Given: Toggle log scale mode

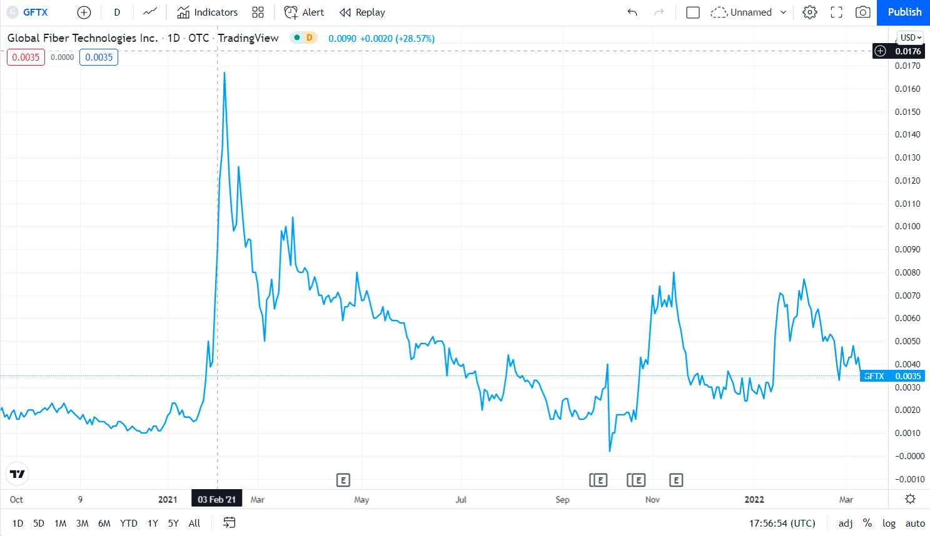Looking at the screenshot, I should click(x=889, y=524).
